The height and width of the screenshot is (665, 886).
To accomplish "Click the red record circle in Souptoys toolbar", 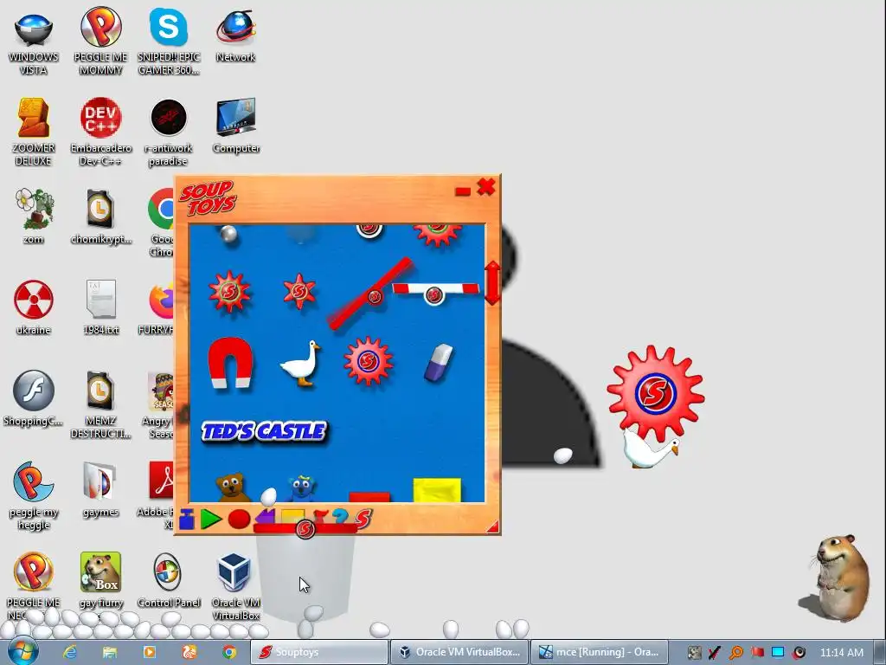I will tap(239, 520).
